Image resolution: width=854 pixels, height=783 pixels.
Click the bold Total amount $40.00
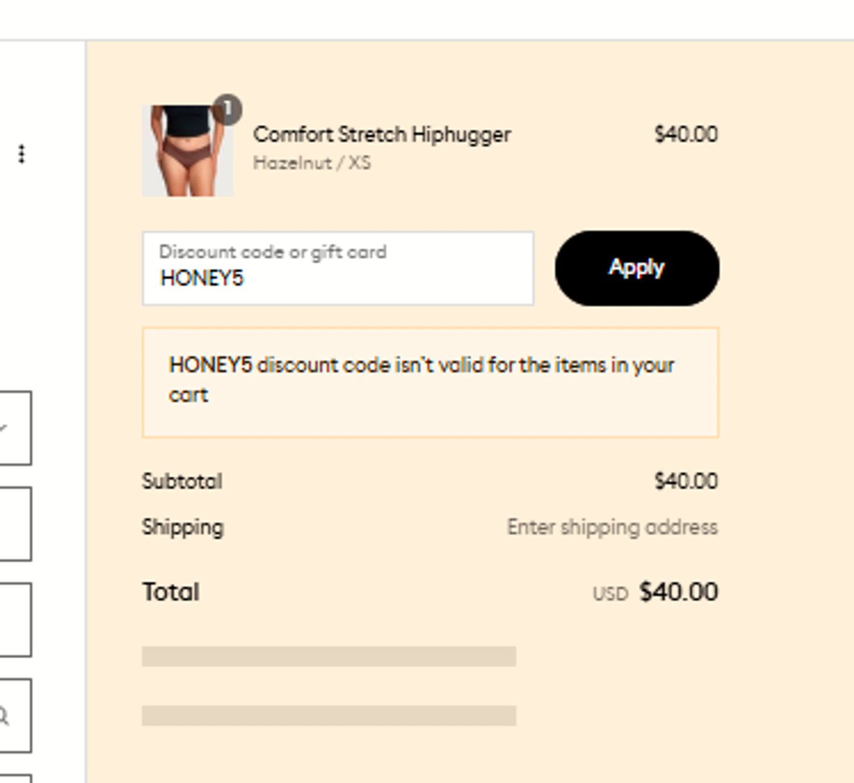pyautogui.click(x=679, y=592)
